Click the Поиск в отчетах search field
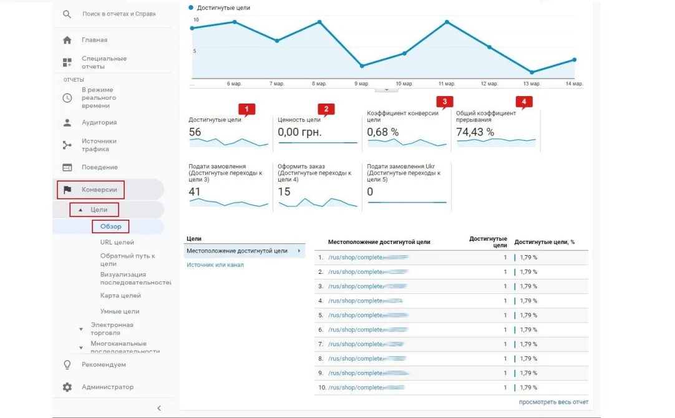 (x=119, y=14)
